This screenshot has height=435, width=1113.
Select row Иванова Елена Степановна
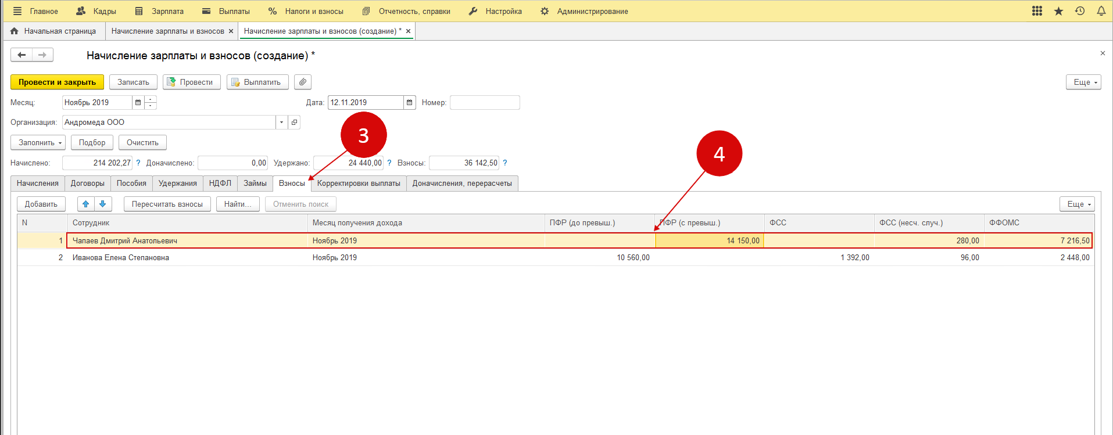[555, 257]
